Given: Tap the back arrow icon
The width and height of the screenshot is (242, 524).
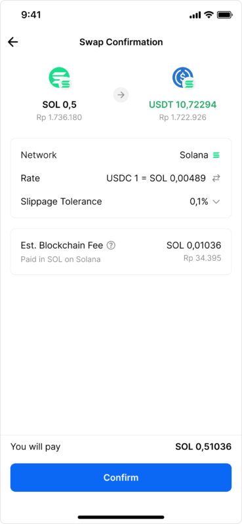Looking at the screenshot, I should click(x=12, y=42).
